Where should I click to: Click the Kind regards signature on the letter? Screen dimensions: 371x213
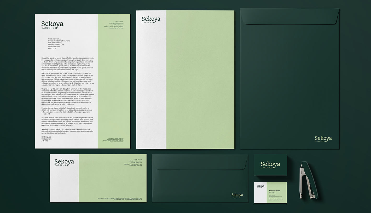(47, 139)
